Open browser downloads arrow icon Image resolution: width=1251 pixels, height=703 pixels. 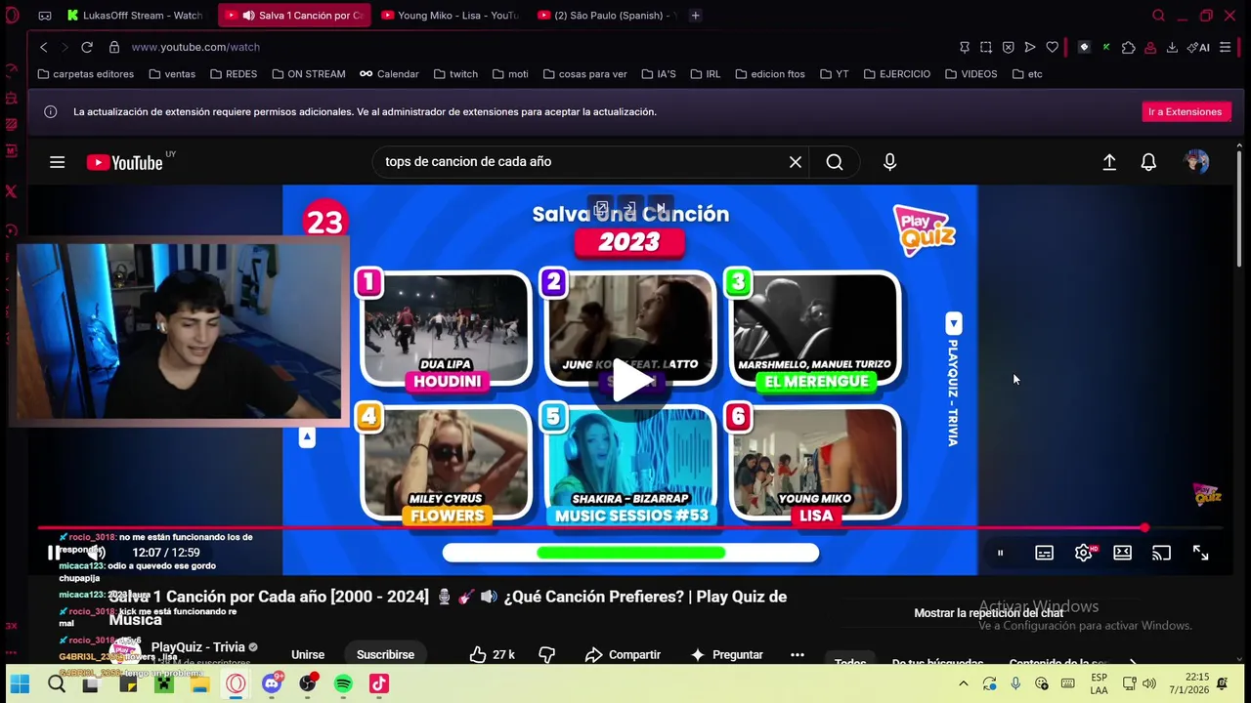click(1172, 47)
